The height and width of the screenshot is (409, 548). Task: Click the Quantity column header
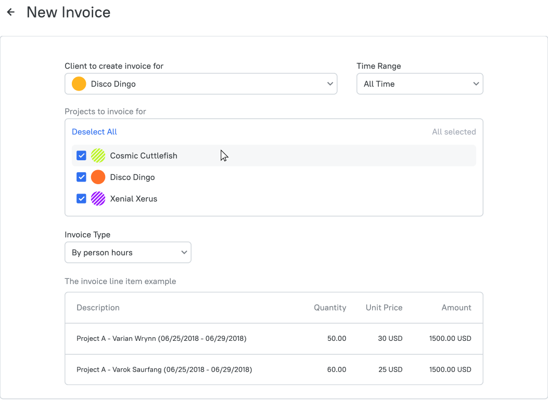[x=330, y=308]
